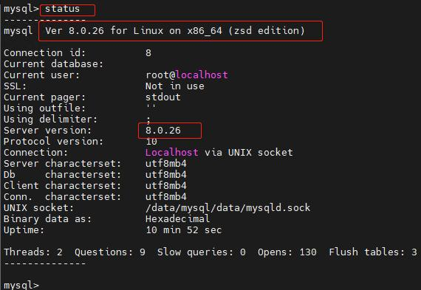The height and width of the screenshot is (290, 421).
Task: Click the 'Current database:' label
Action: pyautogui.click(x=53, y=64)
